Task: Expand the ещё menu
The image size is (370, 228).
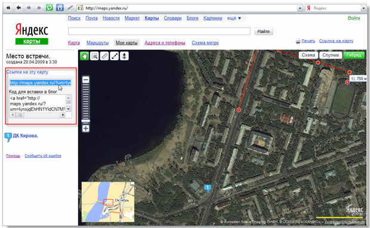Action: [x=234, y=18]
